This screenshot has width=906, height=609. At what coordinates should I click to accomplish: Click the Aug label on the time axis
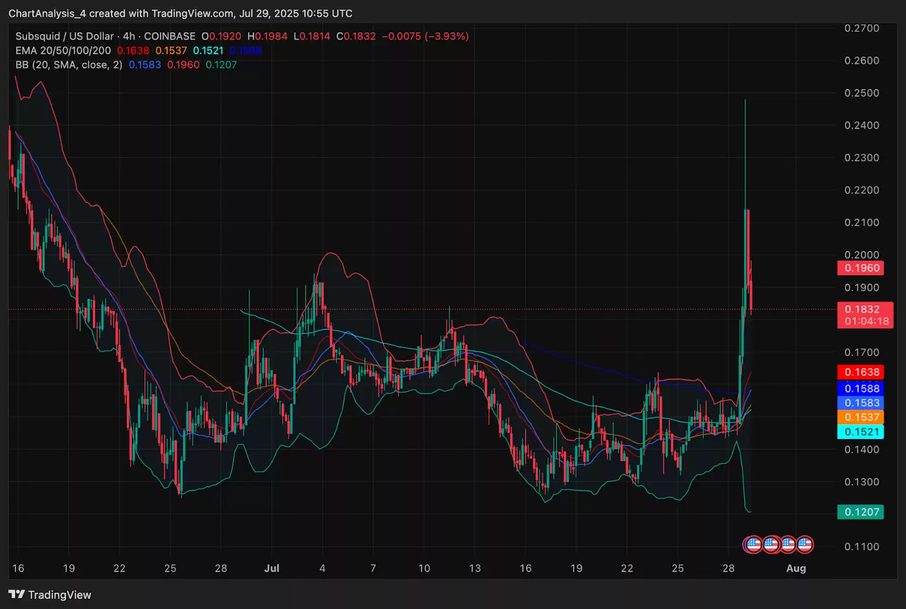pyautogui.click(x=796, y=568)
